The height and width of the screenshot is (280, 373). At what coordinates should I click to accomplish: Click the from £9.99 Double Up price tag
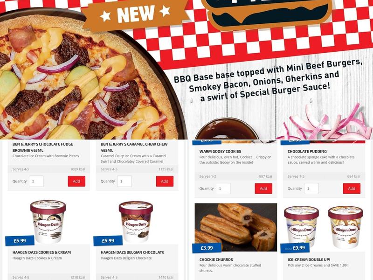pyautogui.click(x=295, y=248)
